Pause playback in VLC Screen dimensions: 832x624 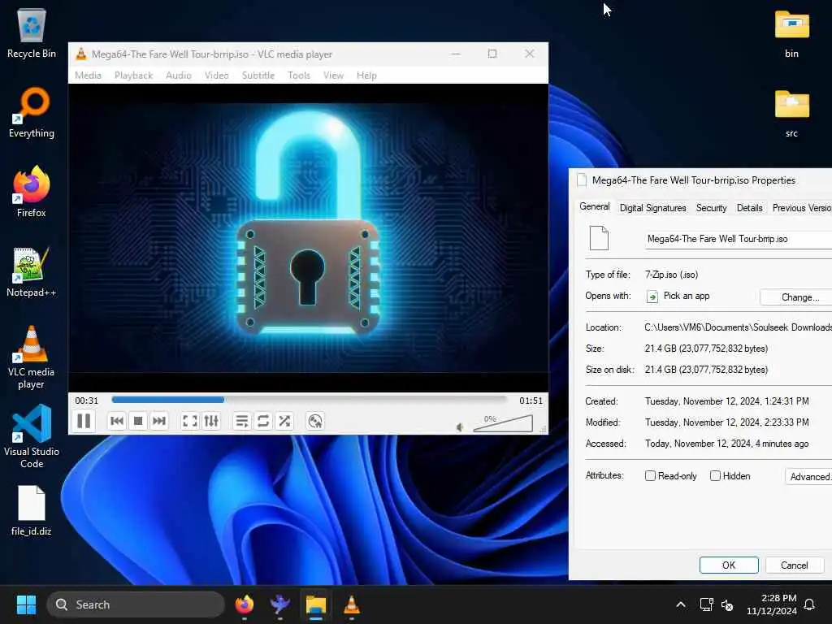[84, 422]
